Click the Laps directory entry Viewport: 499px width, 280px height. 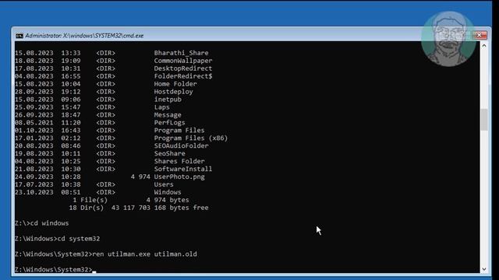[161, 107]
